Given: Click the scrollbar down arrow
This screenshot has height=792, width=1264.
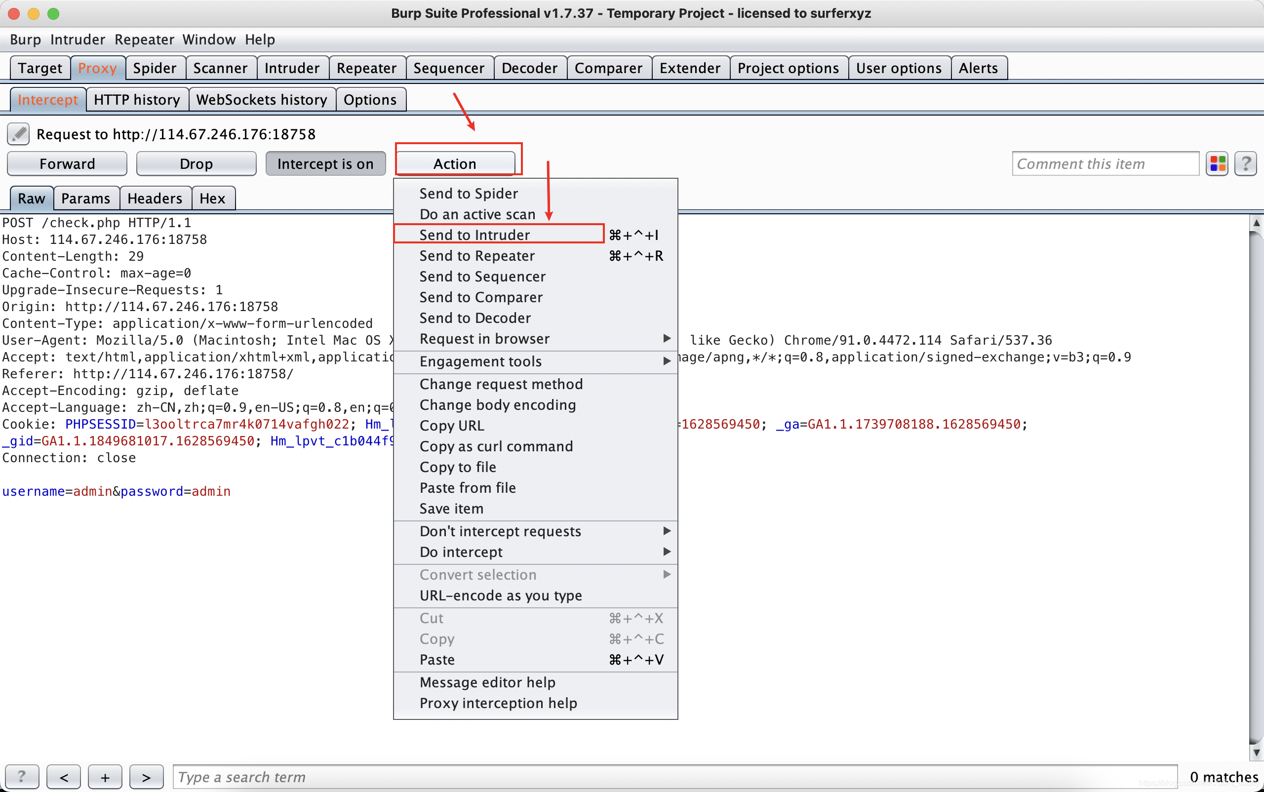Looking at the screenshot, I should pos(1256,752).
